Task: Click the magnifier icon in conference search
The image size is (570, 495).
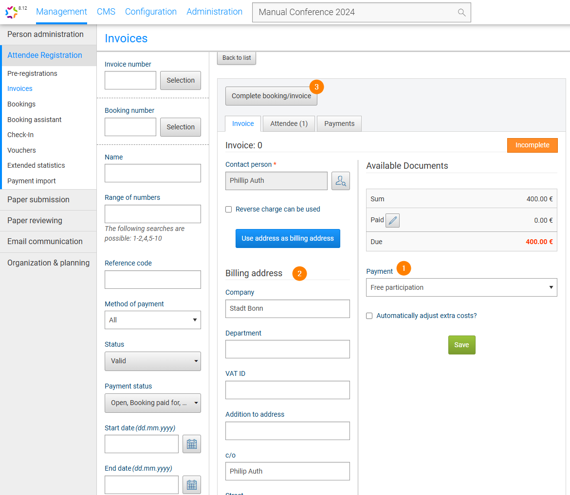Action: click(461, 13)
